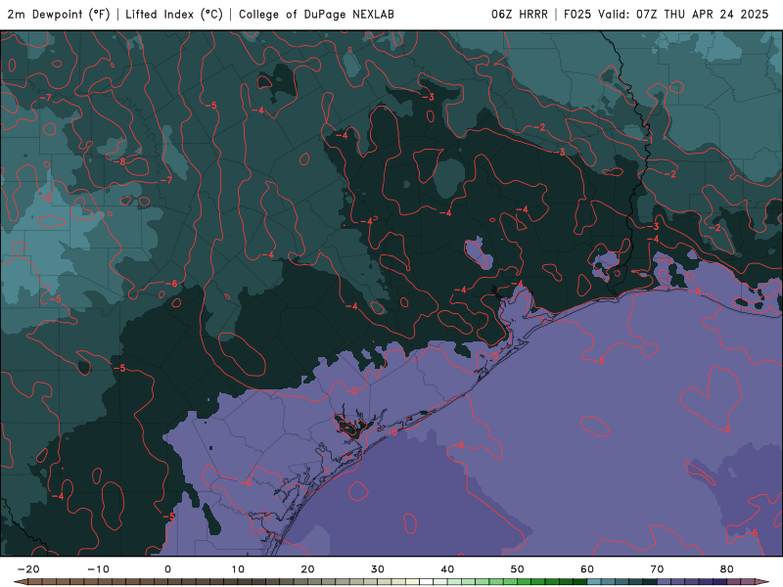783x587 pixels.
Task: Click the "06Z HRRR" model run label
Action: point(520,15)
